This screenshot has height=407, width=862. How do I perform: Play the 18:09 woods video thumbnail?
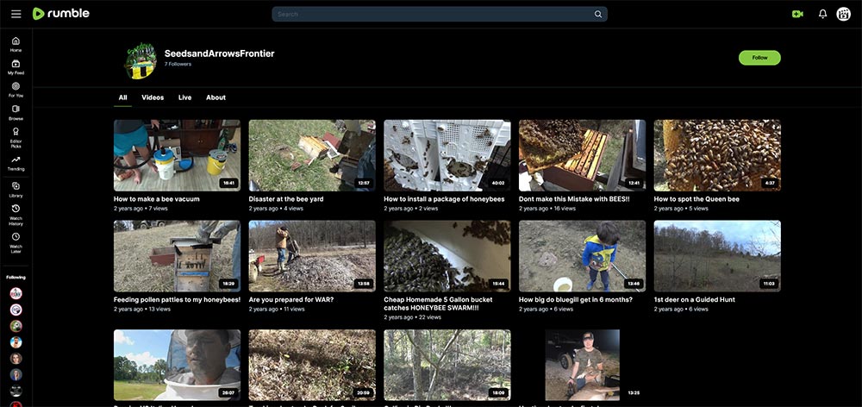point(447,365)
